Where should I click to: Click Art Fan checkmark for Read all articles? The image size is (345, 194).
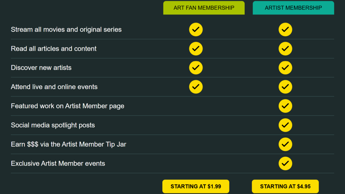click(x=196, y=49)
